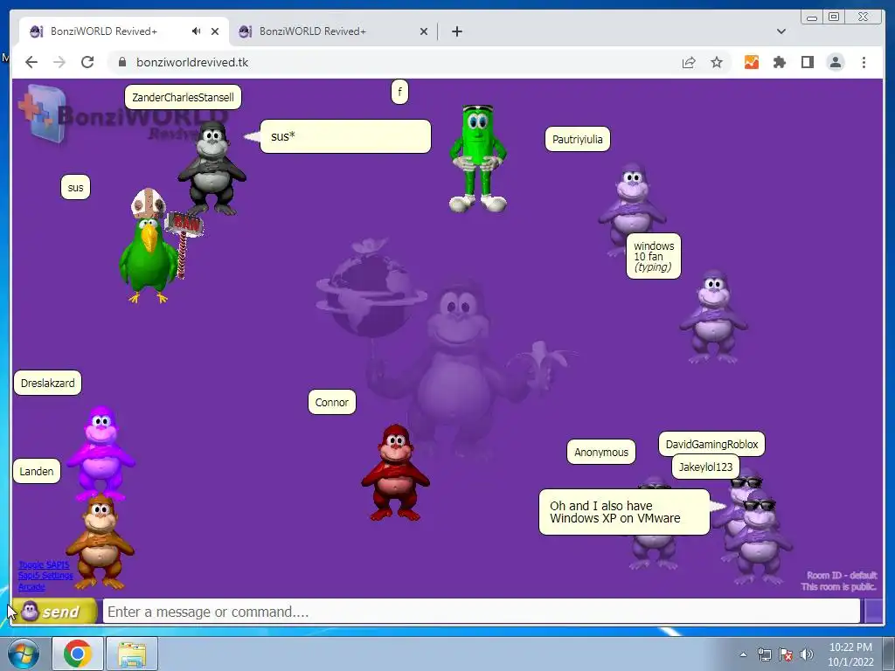This screenshot has width=895, height=671.
Task: Click the purple Bonzi under windows 10 fan
Action: pyautogui.click(x=713, y=316)
